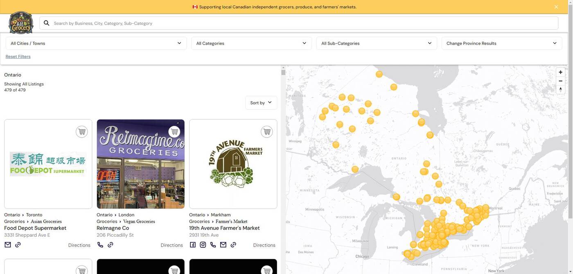Click the 2931 19th Ave address
This screenshot has width=573, height=274.
coord(204,235)
